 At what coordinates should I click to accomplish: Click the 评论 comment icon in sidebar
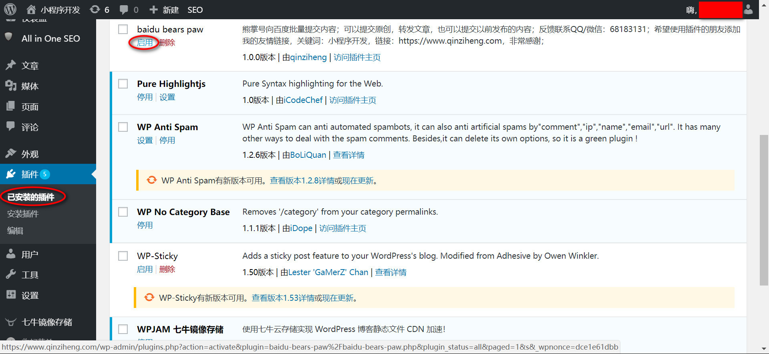[x=11, y=127]
